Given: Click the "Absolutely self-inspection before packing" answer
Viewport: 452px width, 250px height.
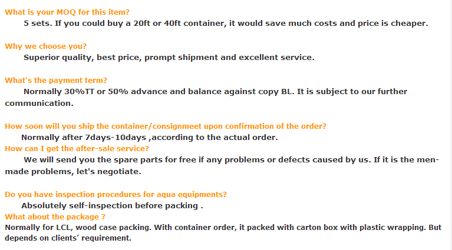Looking at the screenshot, I should [112, 206].
